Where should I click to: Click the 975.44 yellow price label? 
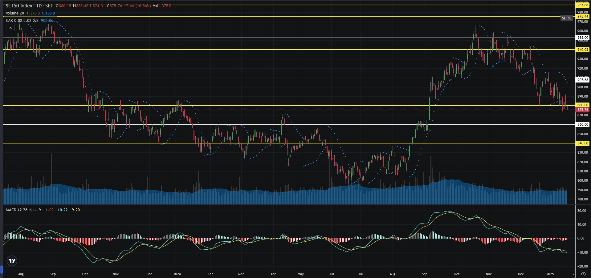(583, 16)
